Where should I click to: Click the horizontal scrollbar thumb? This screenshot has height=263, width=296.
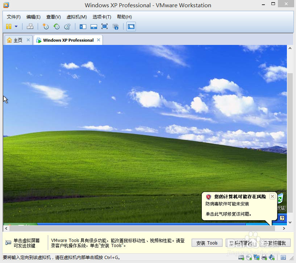[142, 229]
